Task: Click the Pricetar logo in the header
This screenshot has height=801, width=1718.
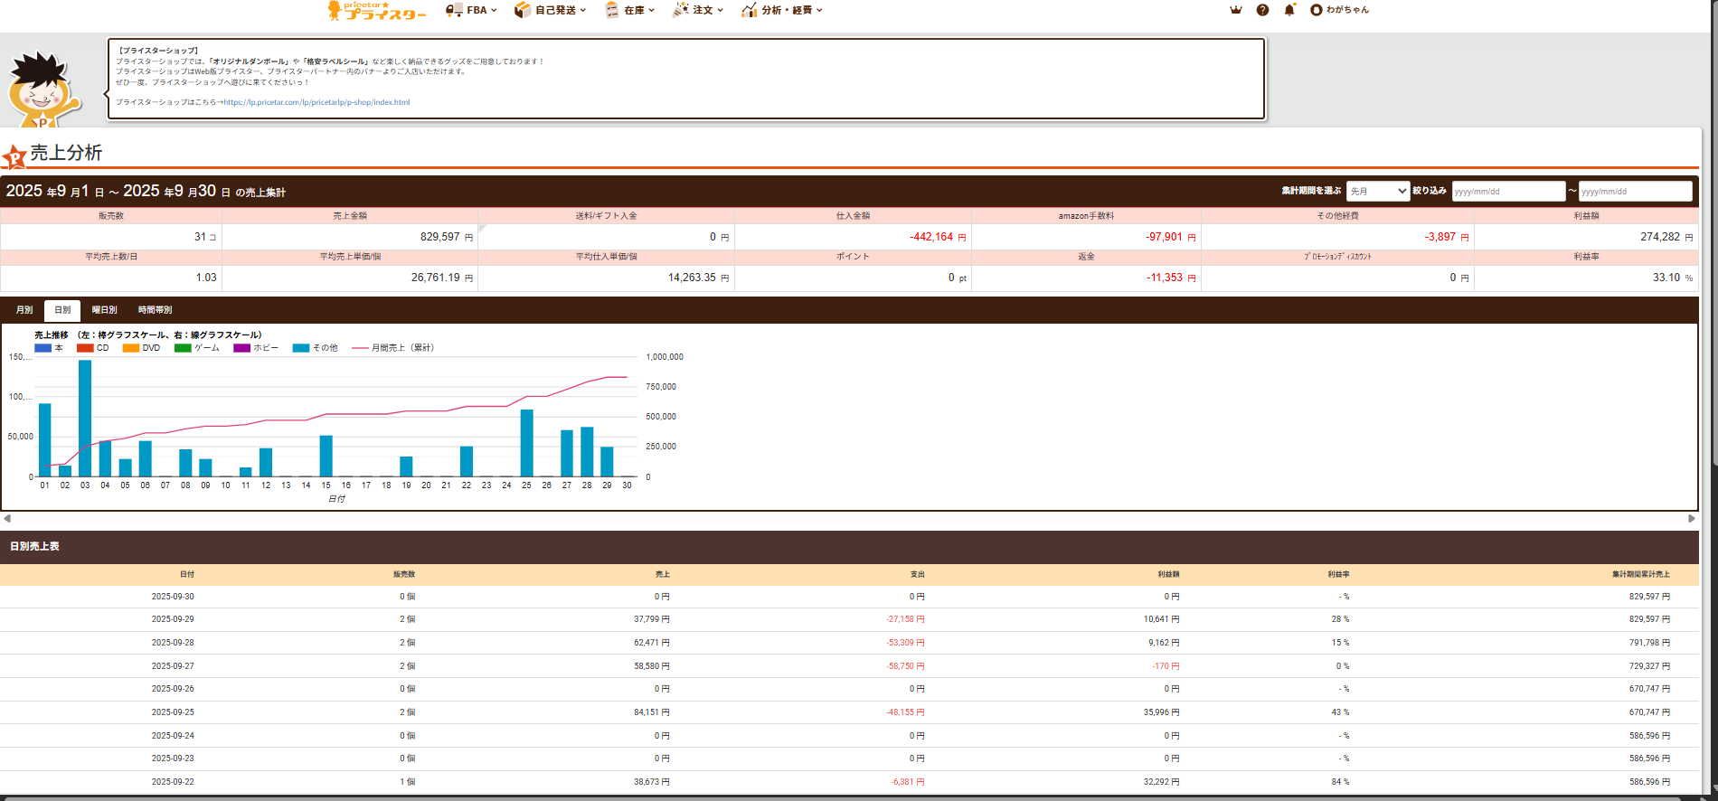Action: tap(376, 11)
